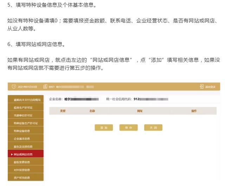Click the blurred company name starting 哈尔

point(82,99)
